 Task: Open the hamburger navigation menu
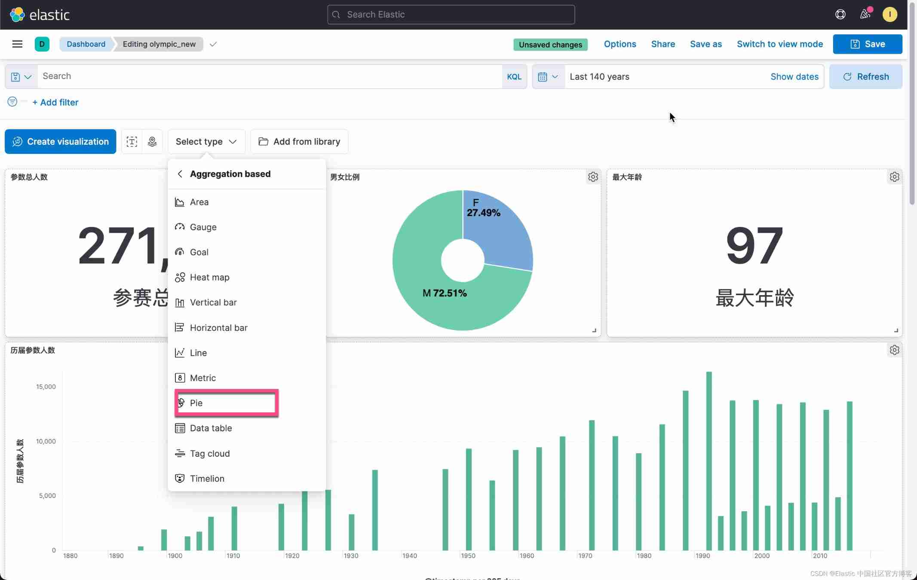click(x=17, y=44)
